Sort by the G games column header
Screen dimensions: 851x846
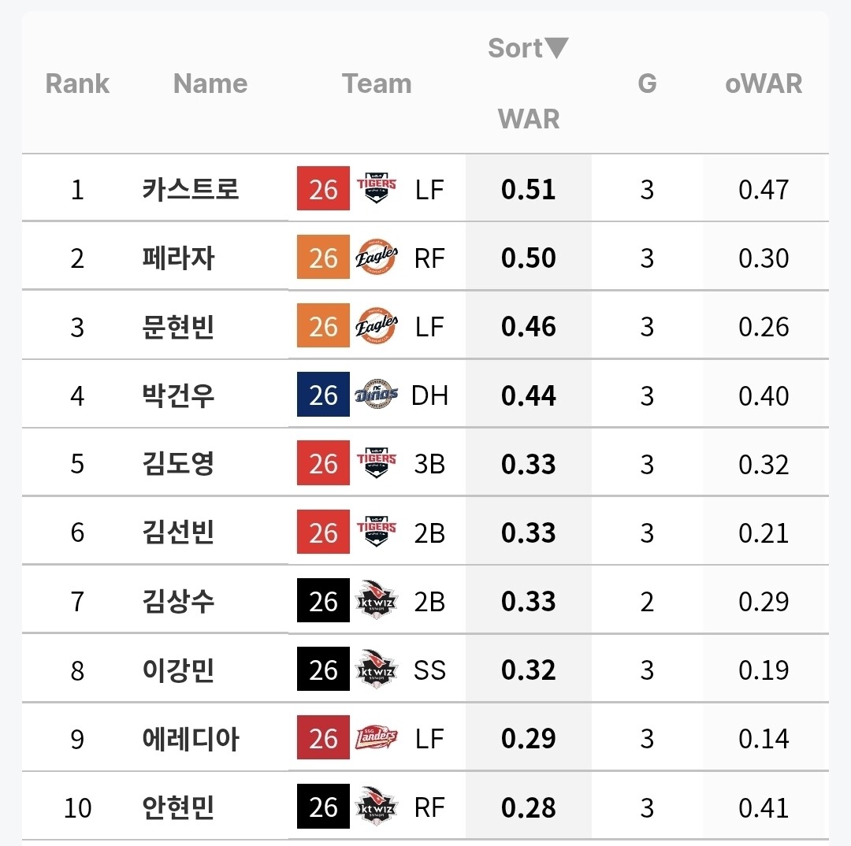point(647,83)
